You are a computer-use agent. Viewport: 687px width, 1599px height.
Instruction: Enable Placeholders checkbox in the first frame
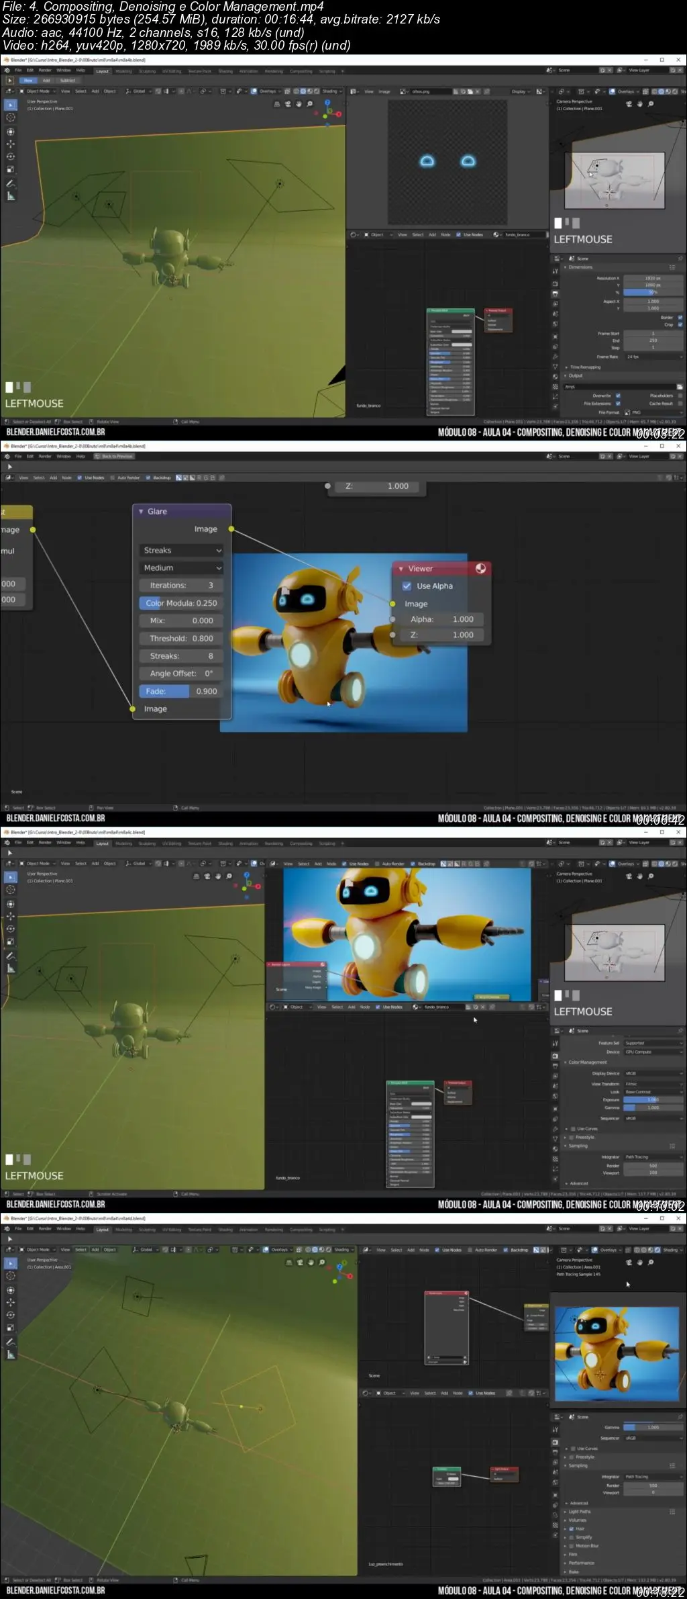tap(679, 396)
